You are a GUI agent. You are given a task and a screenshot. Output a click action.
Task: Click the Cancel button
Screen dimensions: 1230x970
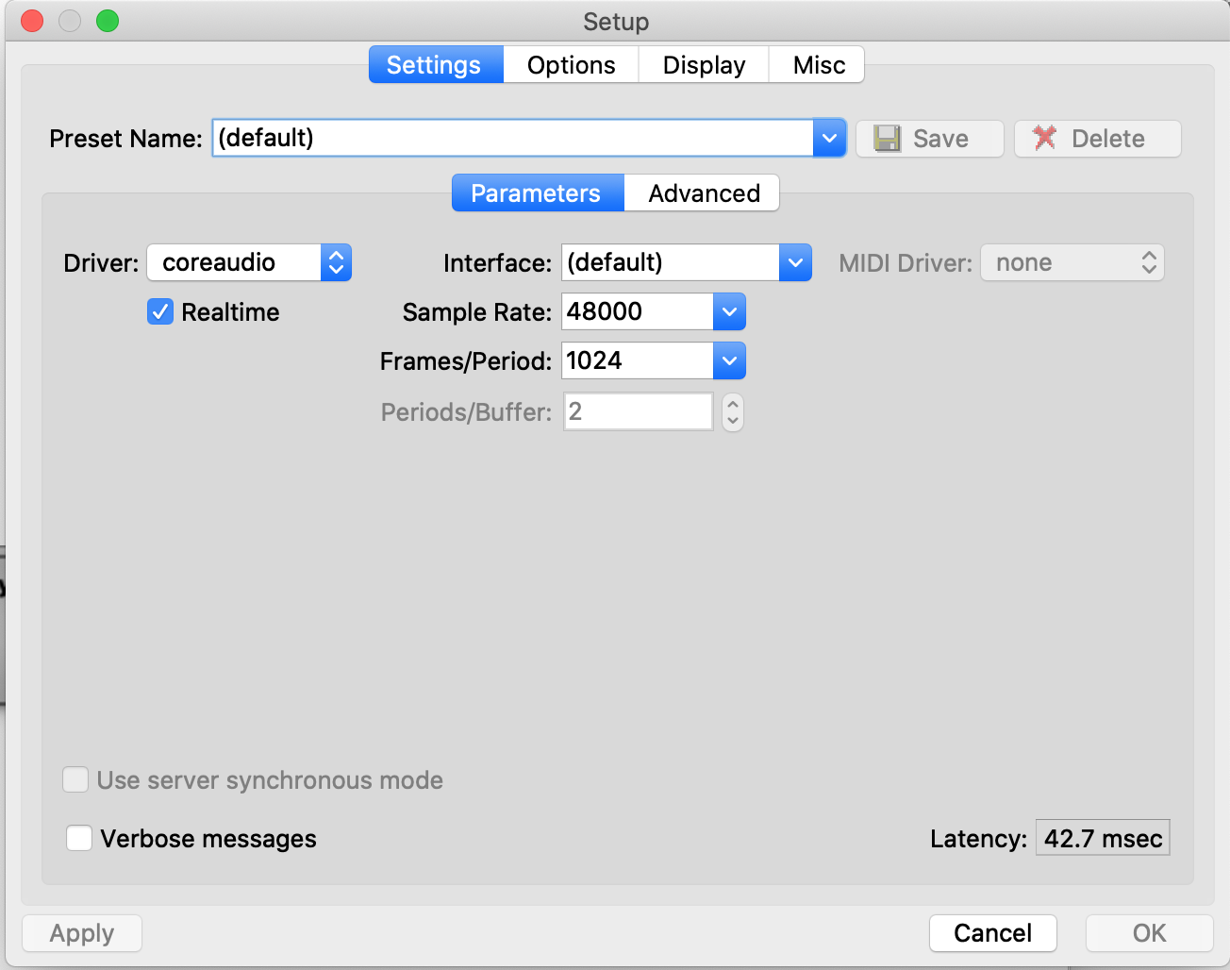tap(992, 933)
